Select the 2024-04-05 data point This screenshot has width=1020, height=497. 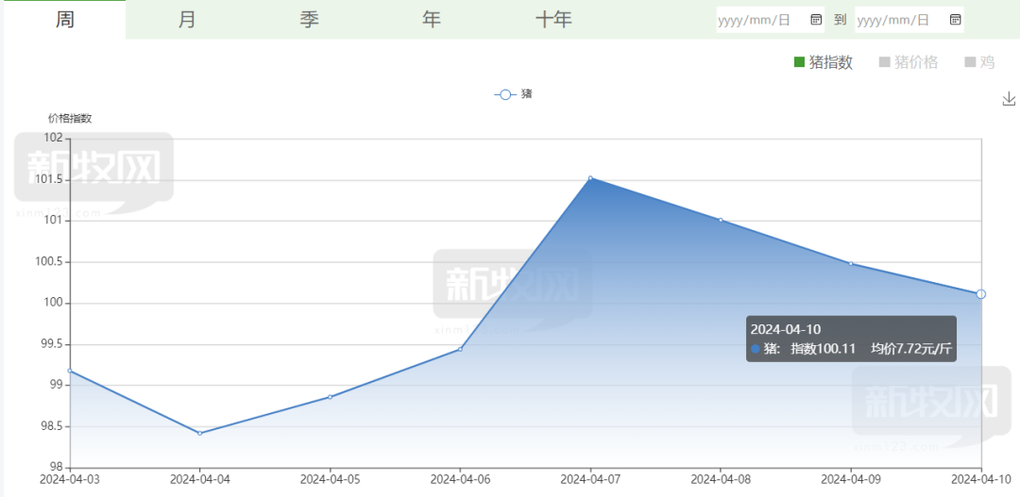click(331, 397)
